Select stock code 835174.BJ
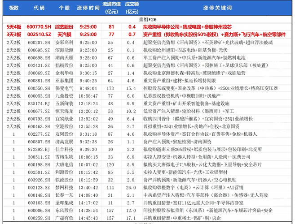Viewport: 295px width, 224px height. pos(39,103)
